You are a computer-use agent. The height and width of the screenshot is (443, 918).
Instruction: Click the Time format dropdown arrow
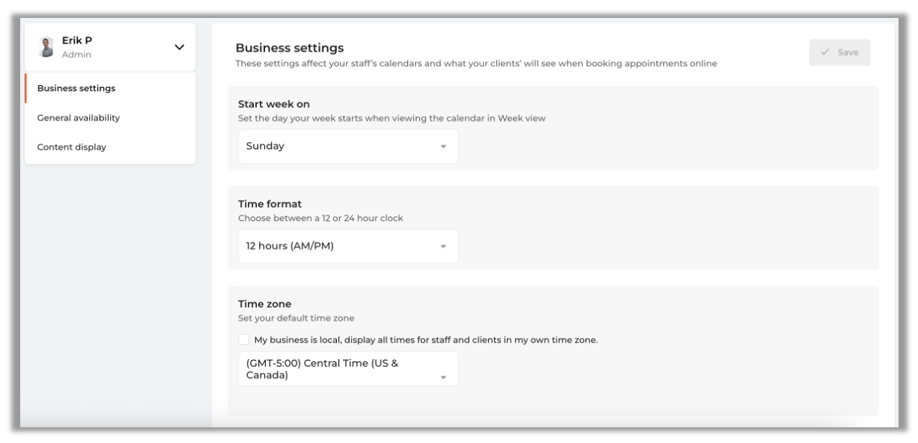443,247
